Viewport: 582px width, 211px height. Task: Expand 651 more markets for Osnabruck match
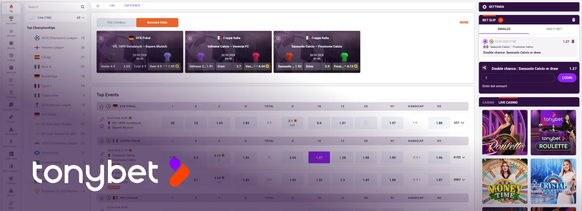click(x=459, y=123)
